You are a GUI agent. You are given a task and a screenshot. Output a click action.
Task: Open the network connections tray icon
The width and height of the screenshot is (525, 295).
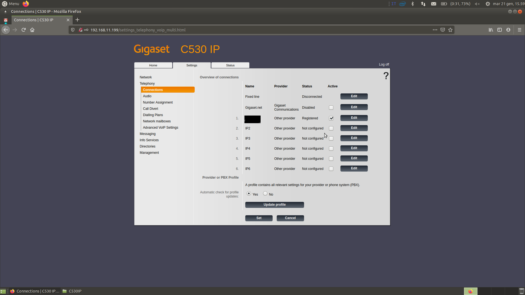pyautogui.click(x=423, y=4)
